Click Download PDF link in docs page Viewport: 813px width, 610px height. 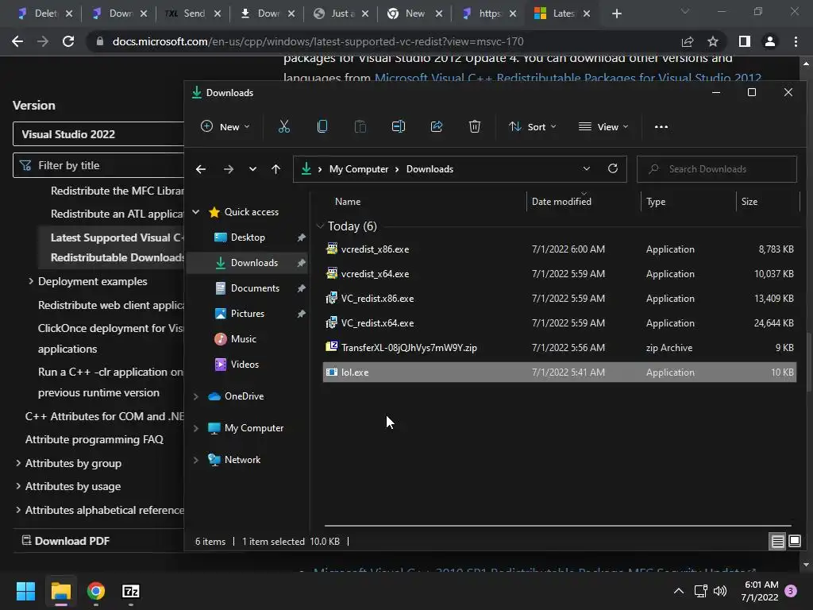pos(66,540)
